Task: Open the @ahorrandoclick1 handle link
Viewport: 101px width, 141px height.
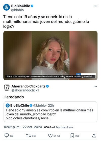Action: (x=25, y=90)
